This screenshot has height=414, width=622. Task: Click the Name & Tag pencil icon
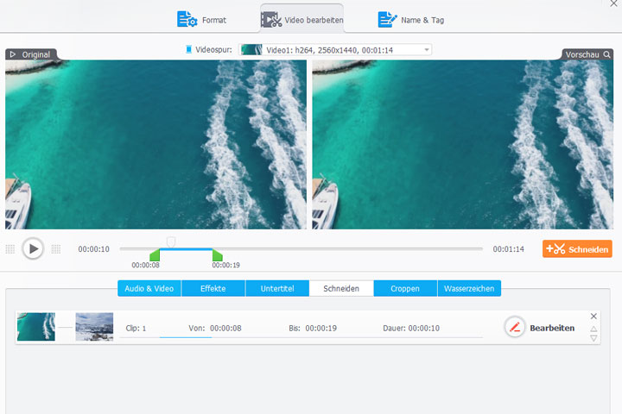pyautogui.click(x=387, y=20)
